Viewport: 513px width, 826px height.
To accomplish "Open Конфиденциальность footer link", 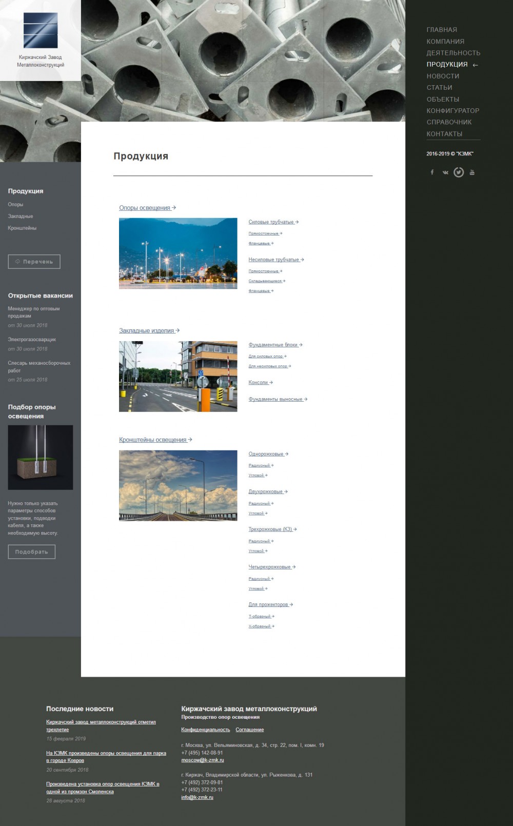I will click(x=206, y=730).
